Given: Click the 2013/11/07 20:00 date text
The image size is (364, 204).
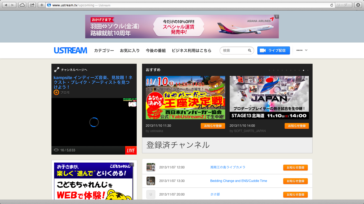Looking at the screenshot, I should [172, 194].
